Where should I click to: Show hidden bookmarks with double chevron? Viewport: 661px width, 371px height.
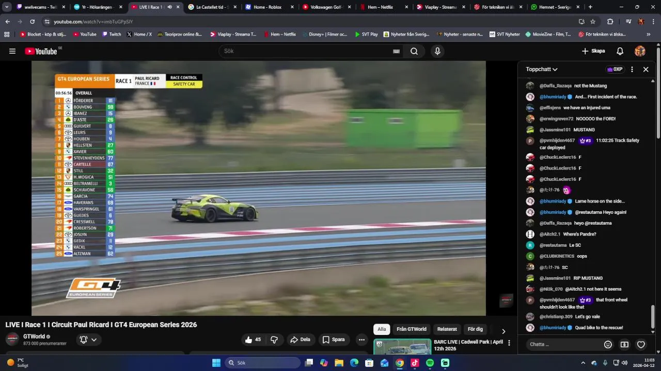(x=649, y=35)
